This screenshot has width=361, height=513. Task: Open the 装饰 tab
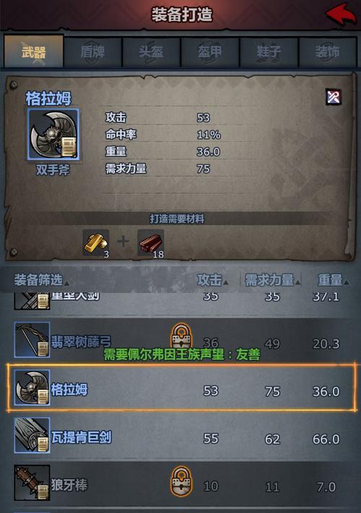(x=328, y=52)
